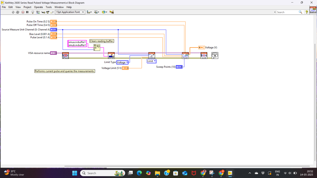The height and width of the screenshot is (178, 317).
Task: Open the File menu
Action: pos(4,7)
